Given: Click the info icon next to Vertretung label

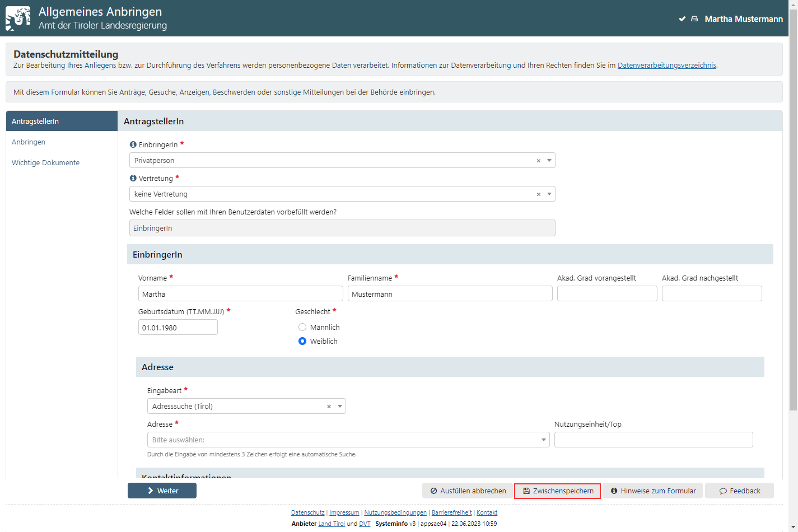Looking at the screenshot, I should (x=133, y=178).
